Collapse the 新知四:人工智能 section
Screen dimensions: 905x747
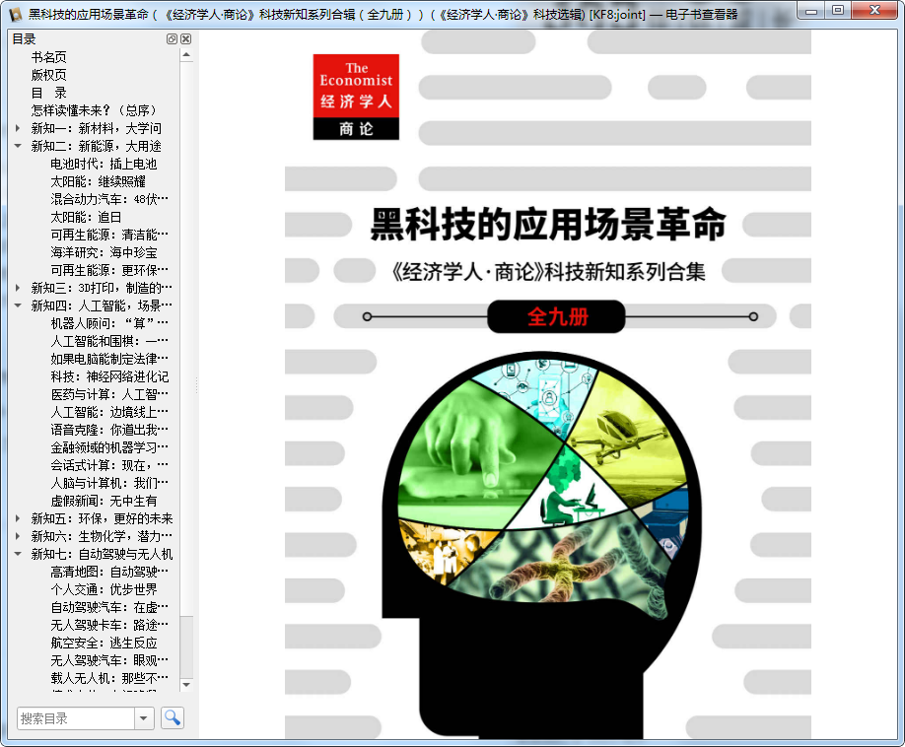pos(18,306)
